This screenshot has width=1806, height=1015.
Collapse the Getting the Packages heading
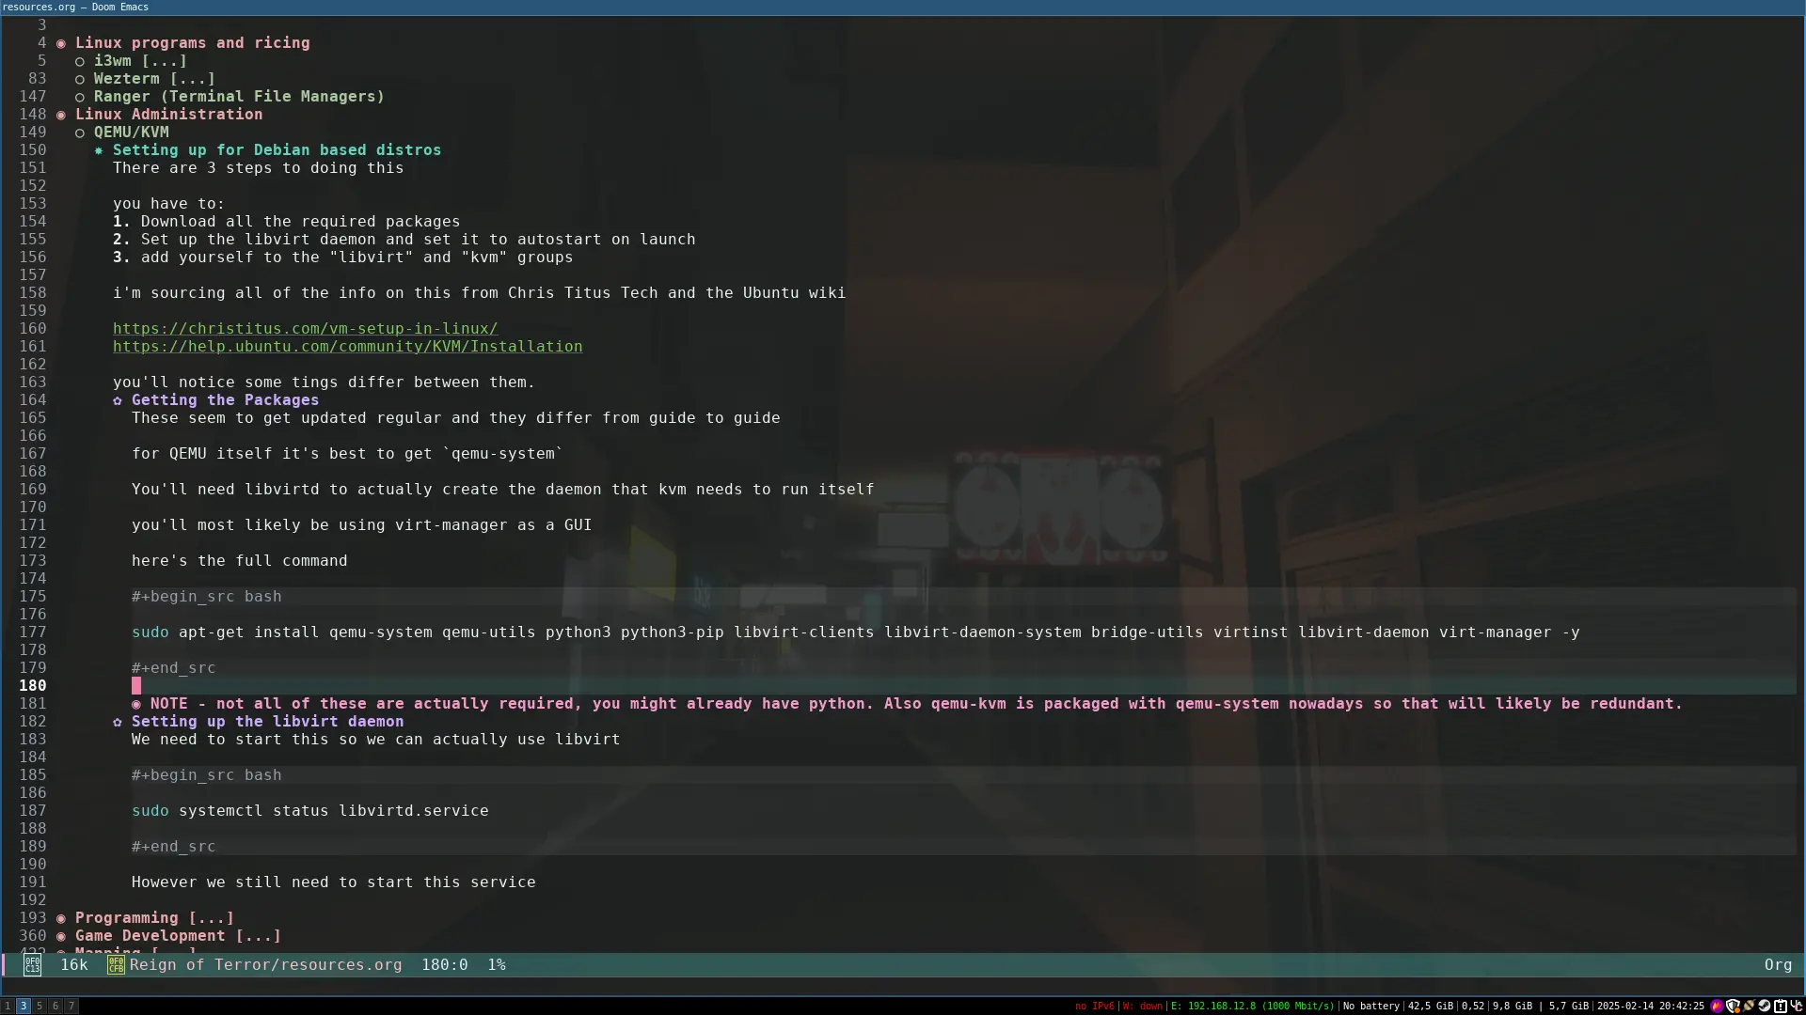(x=225, y=400)
